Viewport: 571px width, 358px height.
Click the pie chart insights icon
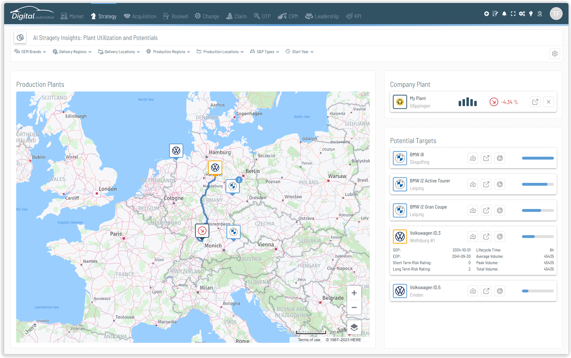pos(20,38)
